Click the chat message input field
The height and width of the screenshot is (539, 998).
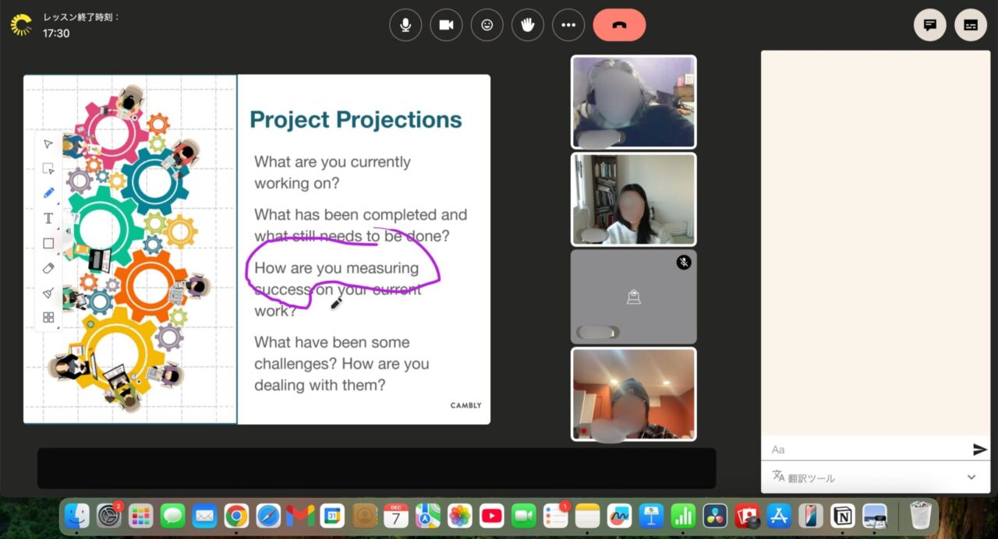[865, 449]
